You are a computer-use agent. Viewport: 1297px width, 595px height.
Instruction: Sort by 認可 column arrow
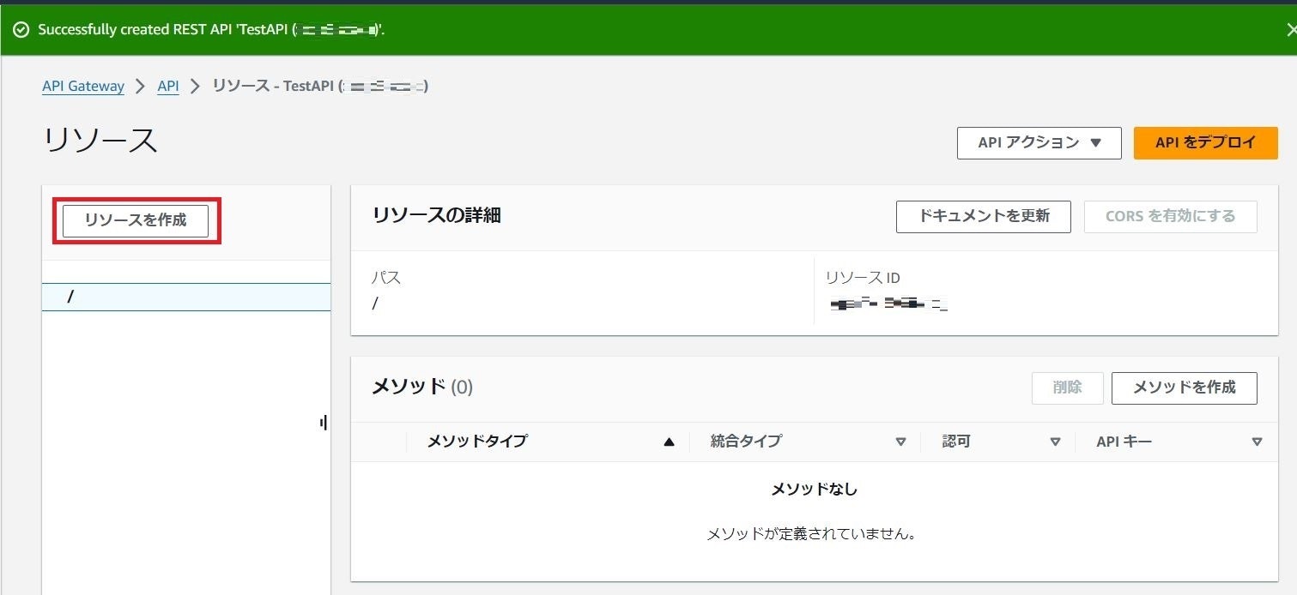coord(1056,442)
